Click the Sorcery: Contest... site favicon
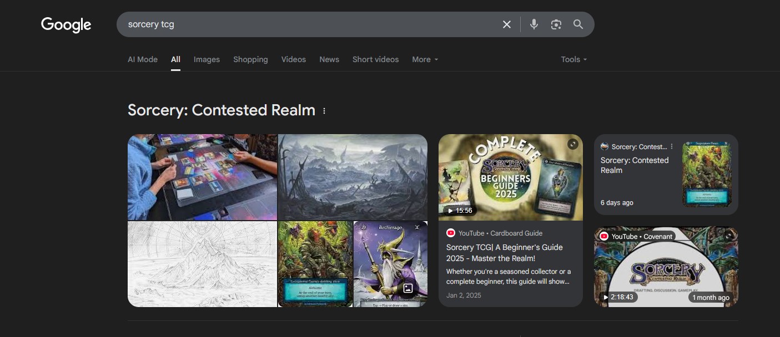This screenshot has height=337, width=780. click(605, 147)
